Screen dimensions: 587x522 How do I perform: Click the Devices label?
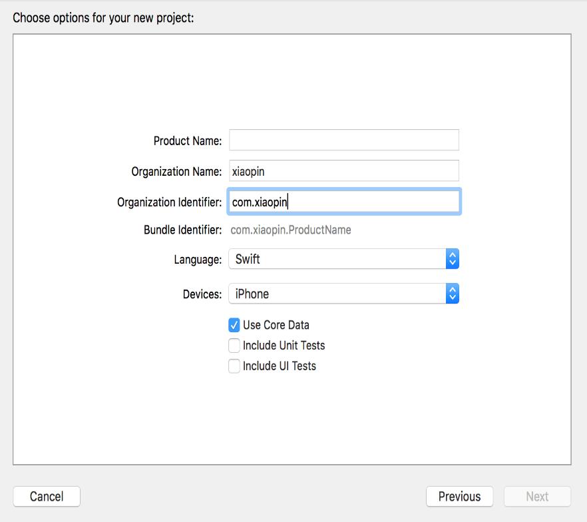202,294
